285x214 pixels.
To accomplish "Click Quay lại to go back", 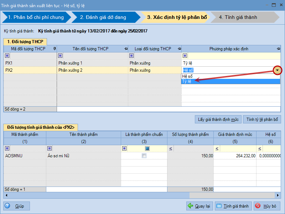I will [199, 206].
